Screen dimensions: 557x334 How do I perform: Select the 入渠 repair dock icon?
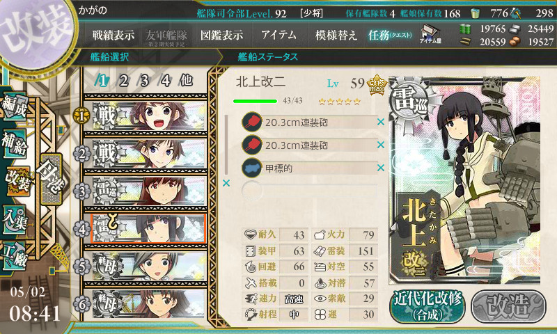click(x=14, y=220)
